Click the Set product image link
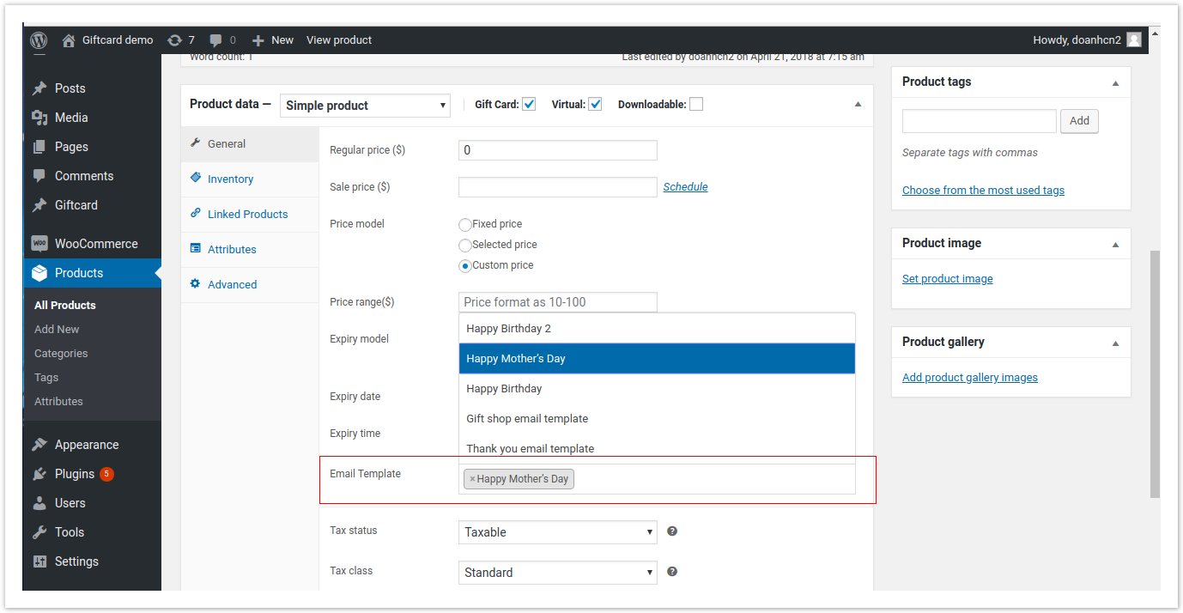Image resolution: width=1183 pixels, height=613 pixels. pyautogui.click(x=947, y=279)
